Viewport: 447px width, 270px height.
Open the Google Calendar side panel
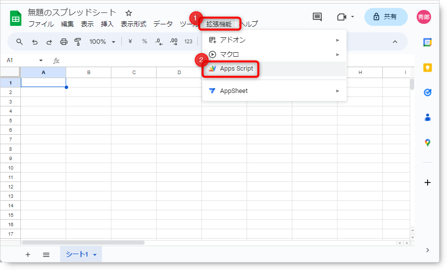(427, 42)
